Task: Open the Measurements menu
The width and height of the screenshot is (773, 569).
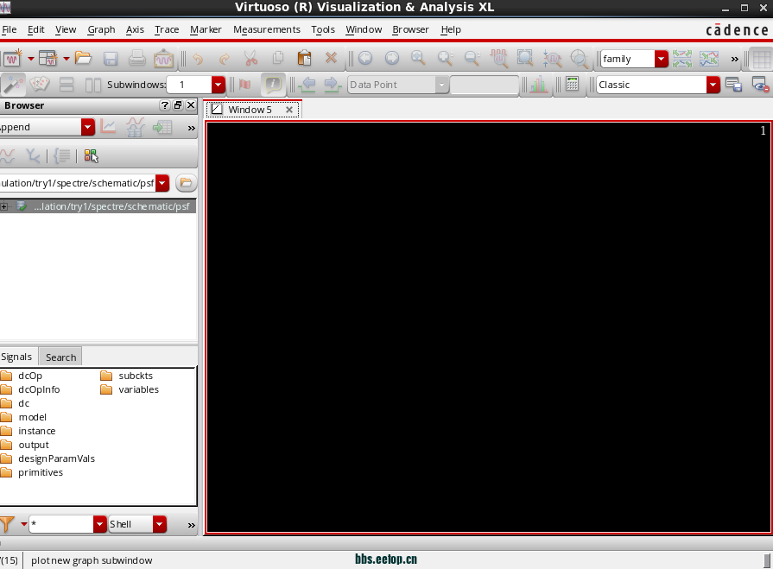Action: coord(267,29)
